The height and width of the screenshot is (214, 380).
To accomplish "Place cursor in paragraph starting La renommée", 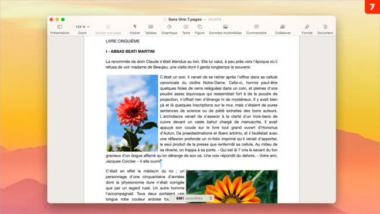I will (x=191, y=64).
